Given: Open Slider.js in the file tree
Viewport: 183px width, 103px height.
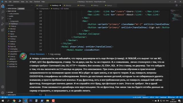Looking at the screenshot, I should (x=13, y=26).
